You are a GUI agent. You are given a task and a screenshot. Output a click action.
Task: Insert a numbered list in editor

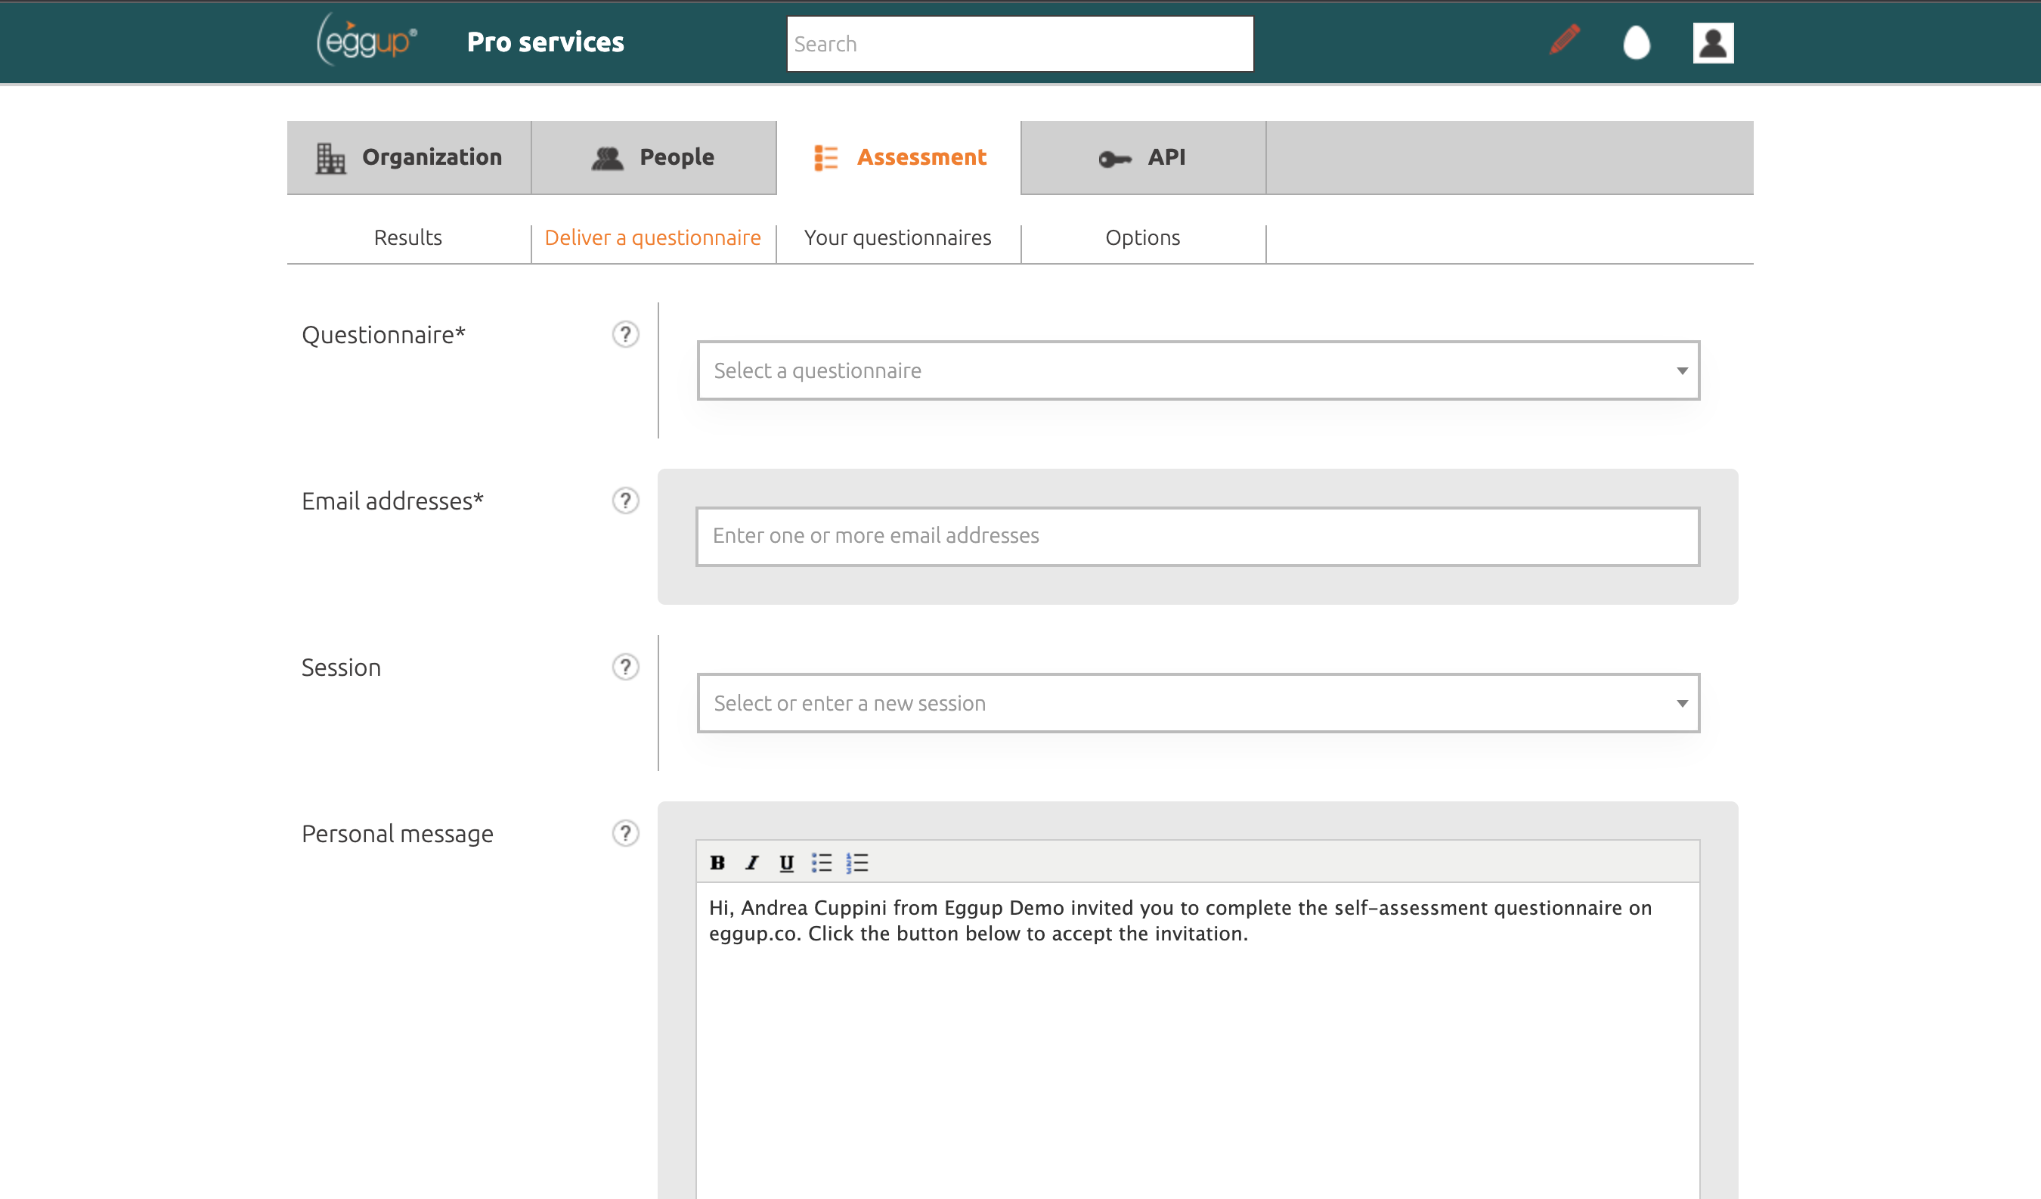[x=857, y=863]
